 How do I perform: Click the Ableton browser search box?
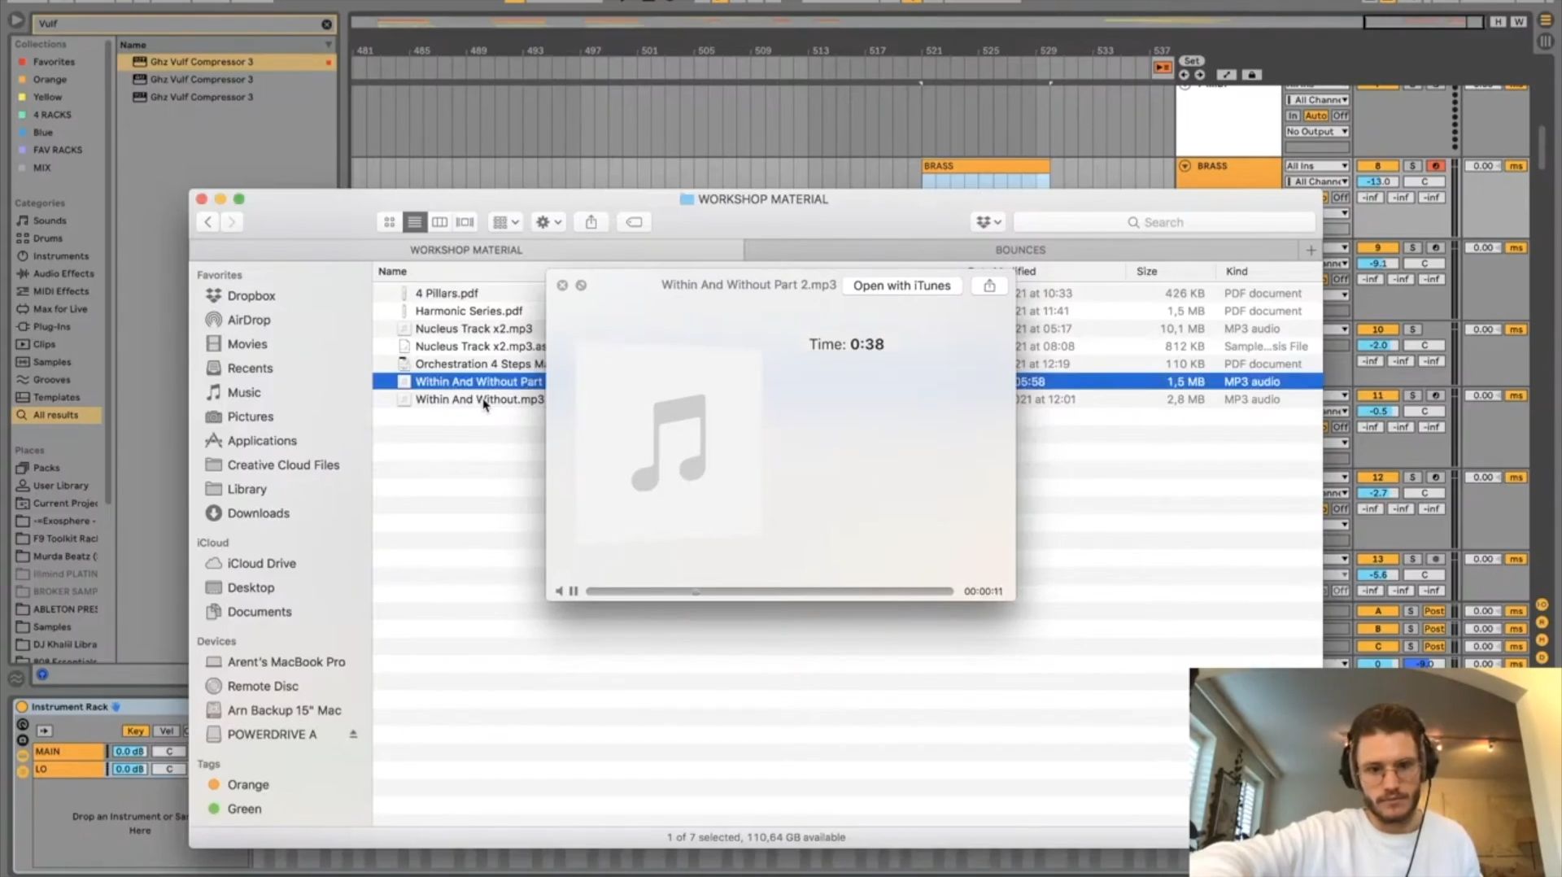[179, 24]
